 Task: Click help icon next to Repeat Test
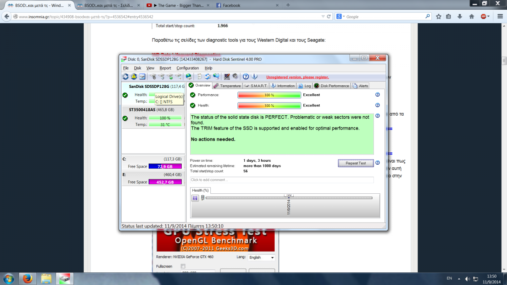[378, 163]
